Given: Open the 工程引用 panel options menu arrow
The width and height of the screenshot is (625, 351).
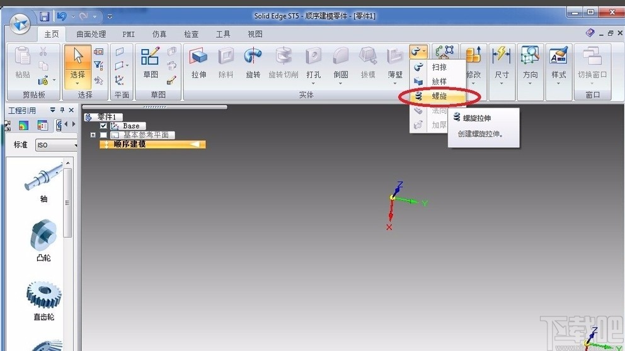Looking at the screenshot, I should (53, 110).
